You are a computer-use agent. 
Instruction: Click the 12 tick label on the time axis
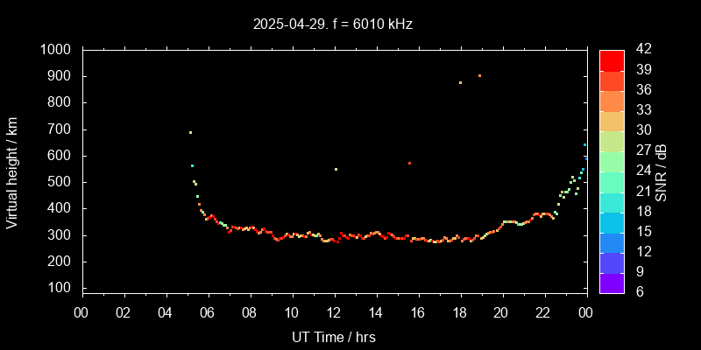tap(333, 312)
